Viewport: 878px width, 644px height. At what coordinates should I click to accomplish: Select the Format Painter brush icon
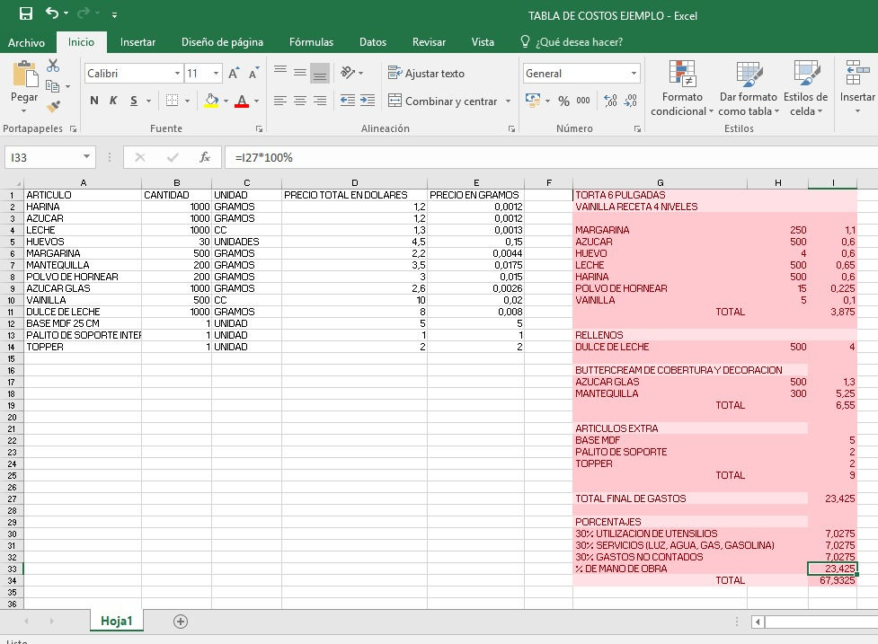tap(53, 106)
